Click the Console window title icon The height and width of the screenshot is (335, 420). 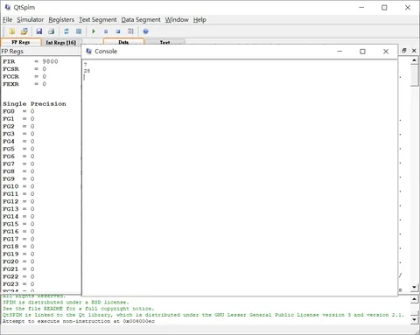pos(88,52)
